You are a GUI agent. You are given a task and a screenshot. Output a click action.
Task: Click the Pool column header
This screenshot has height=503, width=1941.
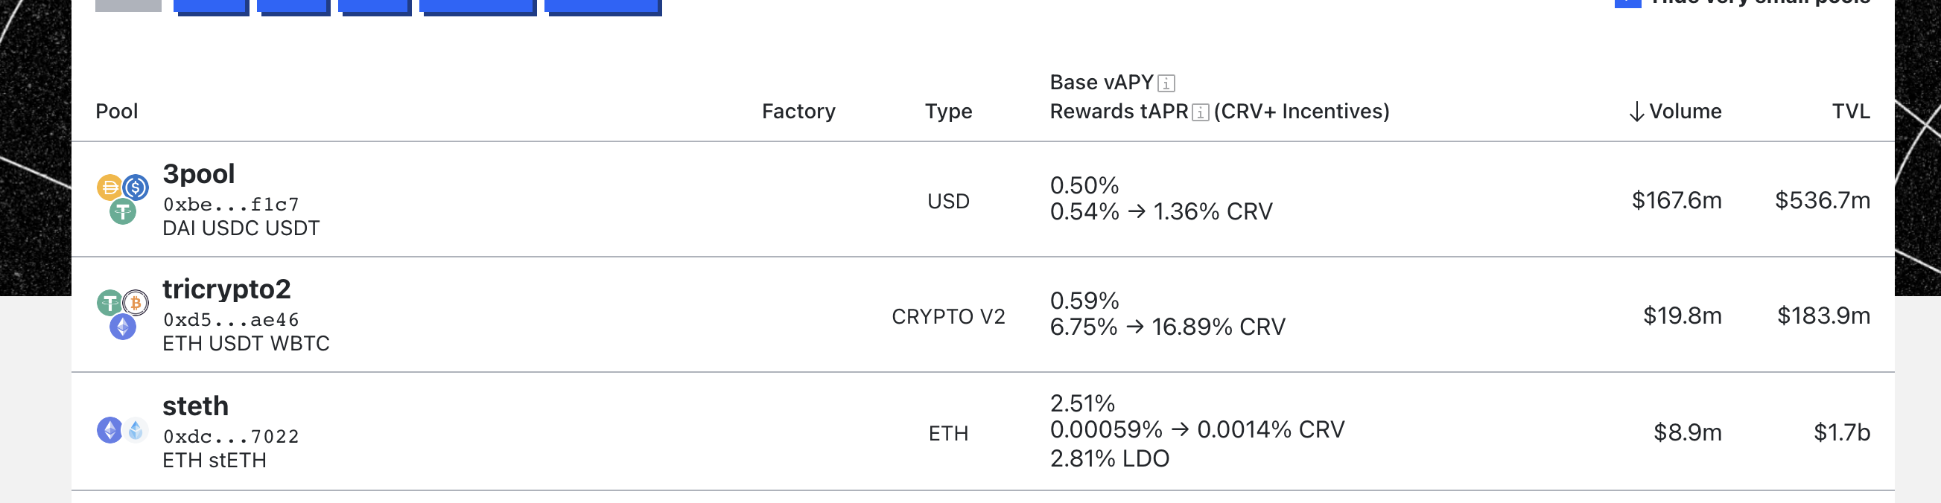click(117, 112)
